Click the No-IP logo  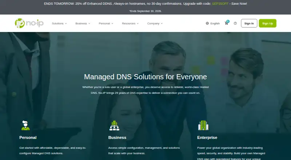(x=29, y=23)
